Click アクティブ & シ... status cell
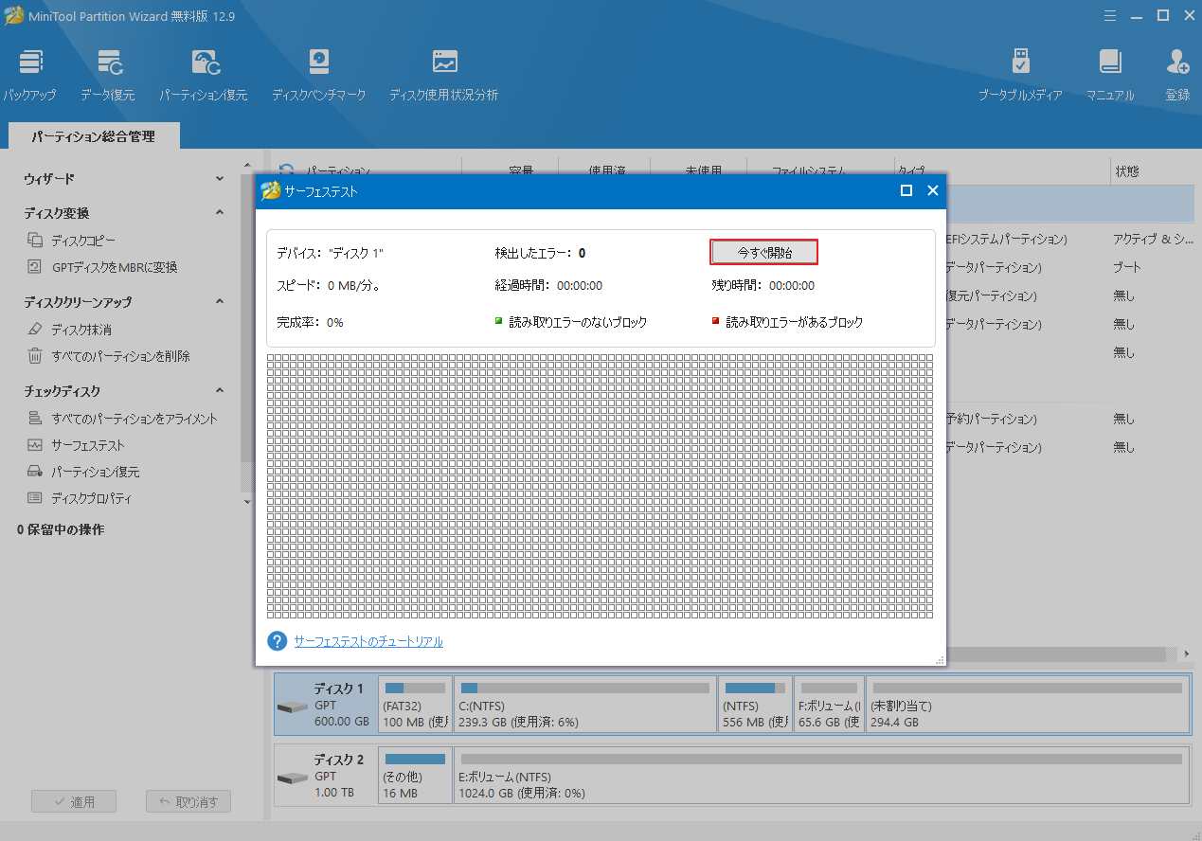This screenshot has width=1202, height=841. click(x=1153, y=240)
